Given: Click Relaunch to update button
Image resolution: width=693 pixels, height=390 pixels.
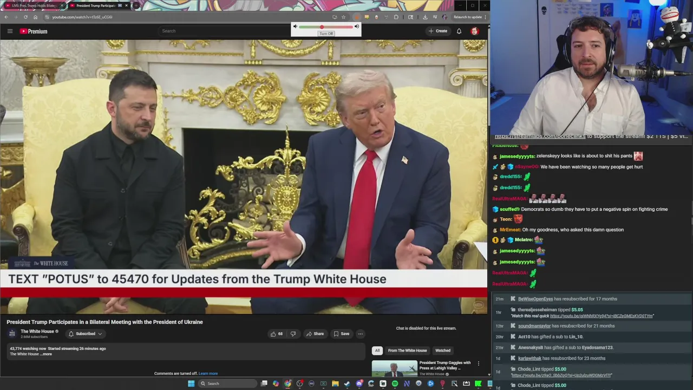Looking at the screenshot, I should click(468, 17).
